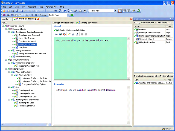Click the Save floppy disk icon

coord(8,11)
